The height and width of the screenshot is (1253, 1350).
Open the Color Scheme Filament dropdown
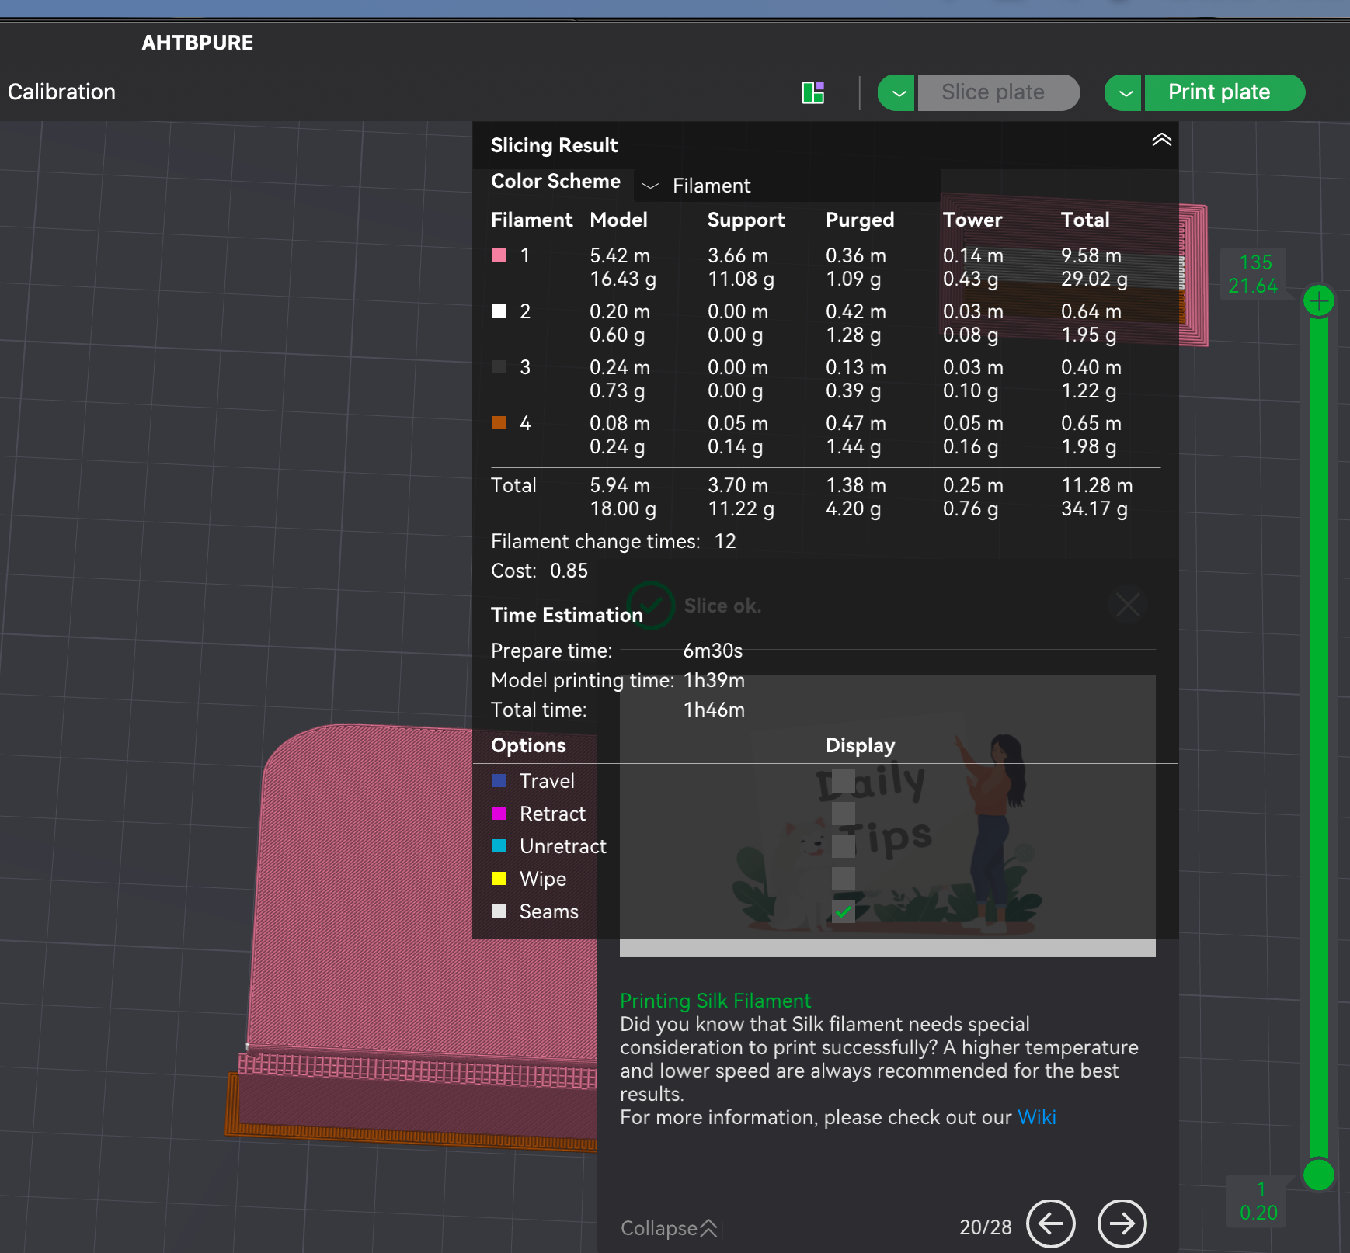pos(697,186)
